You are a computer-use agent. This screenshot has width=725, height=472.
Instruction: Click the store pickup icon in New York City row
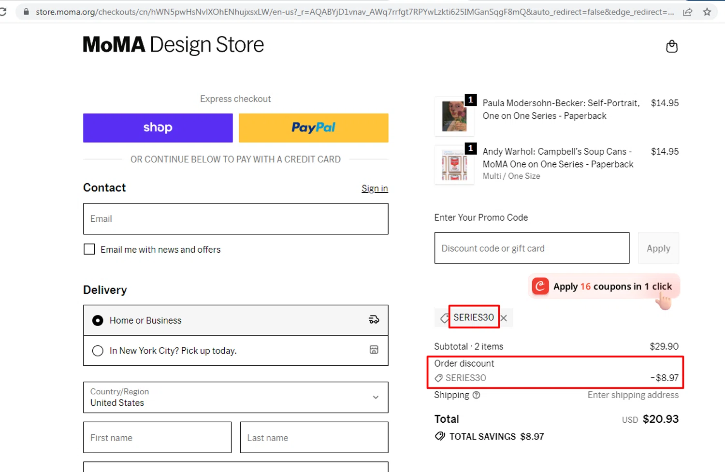pos(374,350)
